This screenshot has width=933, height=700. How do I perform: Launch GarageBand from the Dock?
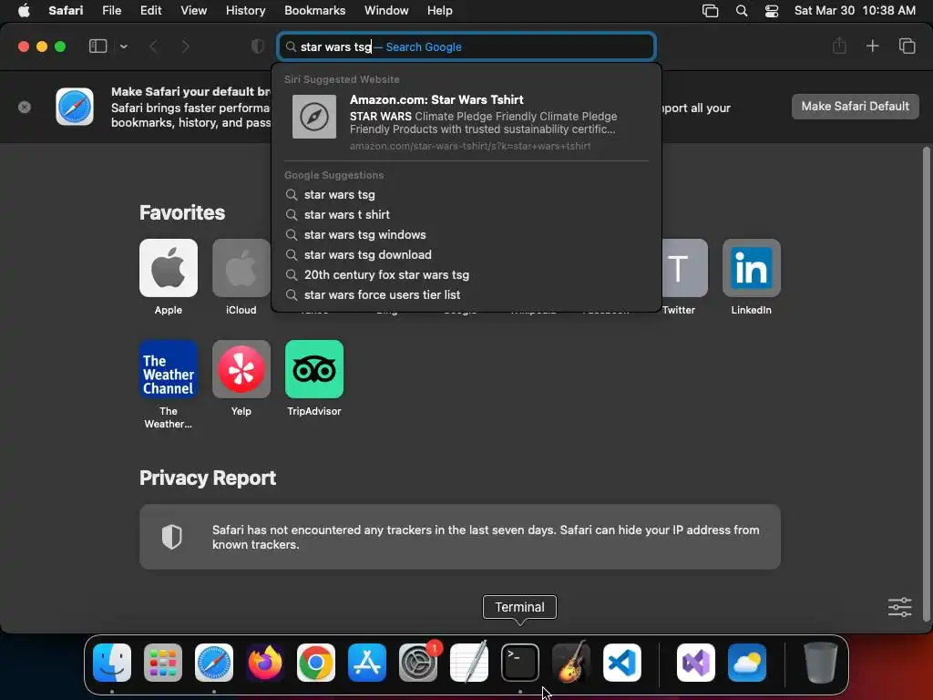tap(571, 663)
